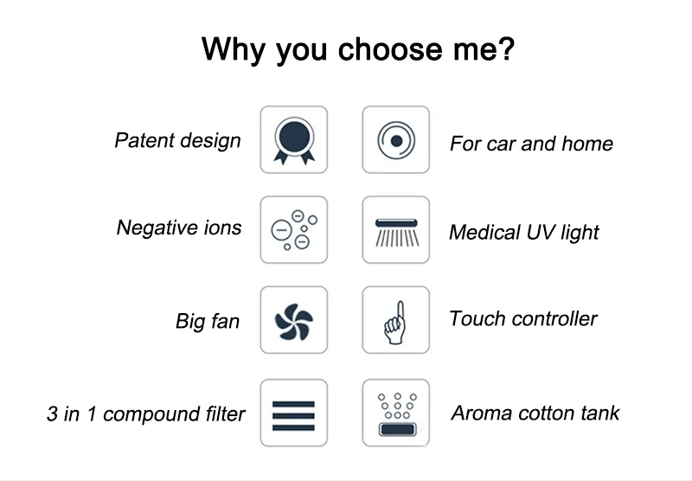Click the 'Touch controller' text
The width and height of the screenshot is (692, 481).
pos(523,318)
